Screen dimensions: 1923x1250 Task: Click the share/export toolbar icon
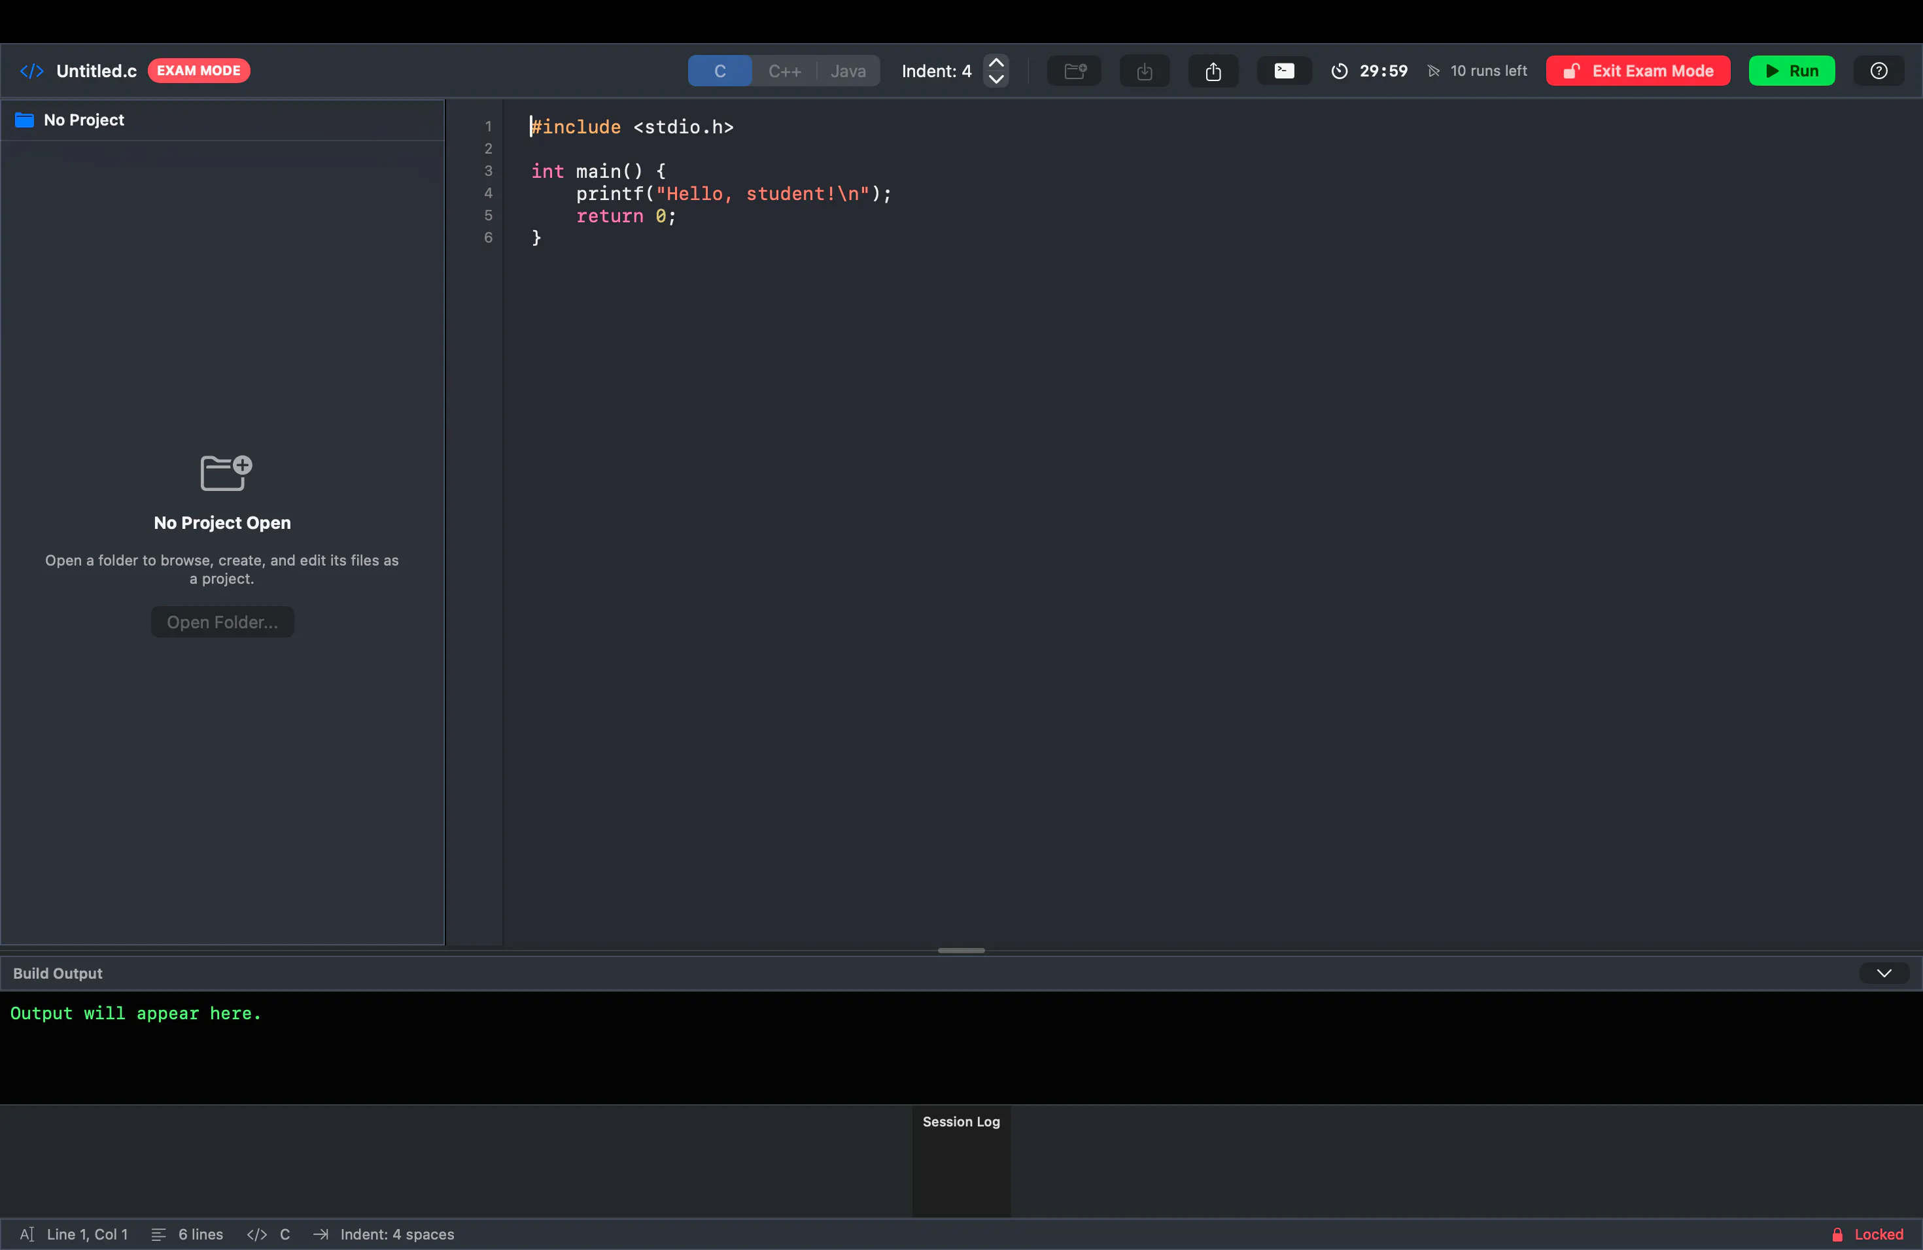point(1213,71)
